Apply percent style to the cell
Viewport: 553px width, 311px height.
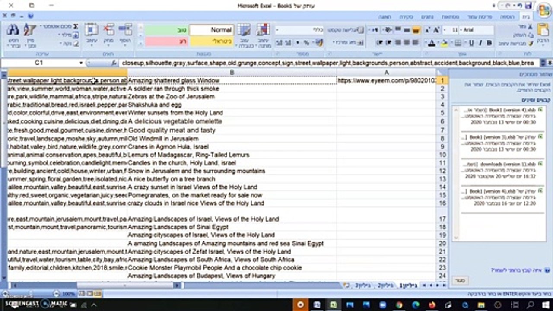(x=306, y=43)
